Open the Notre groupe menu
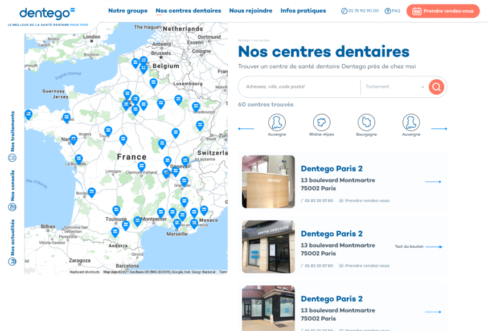The image size is (488, 331). tap(128, 11)
